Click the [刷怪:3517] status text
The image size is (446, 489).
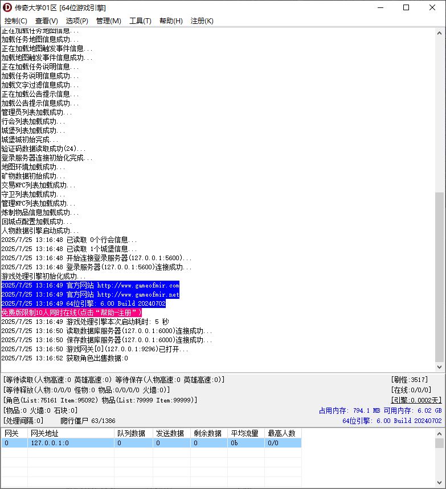point(410,380)
